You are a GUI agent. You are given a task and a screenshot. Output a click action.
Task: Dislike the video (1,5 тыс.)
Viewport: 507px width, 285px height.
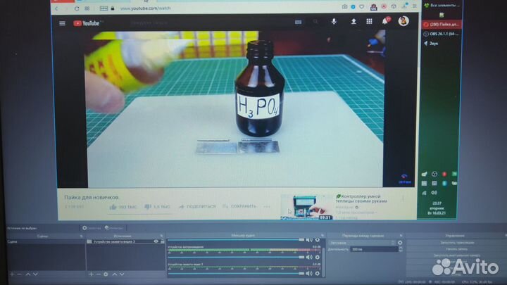pos(157,206)
